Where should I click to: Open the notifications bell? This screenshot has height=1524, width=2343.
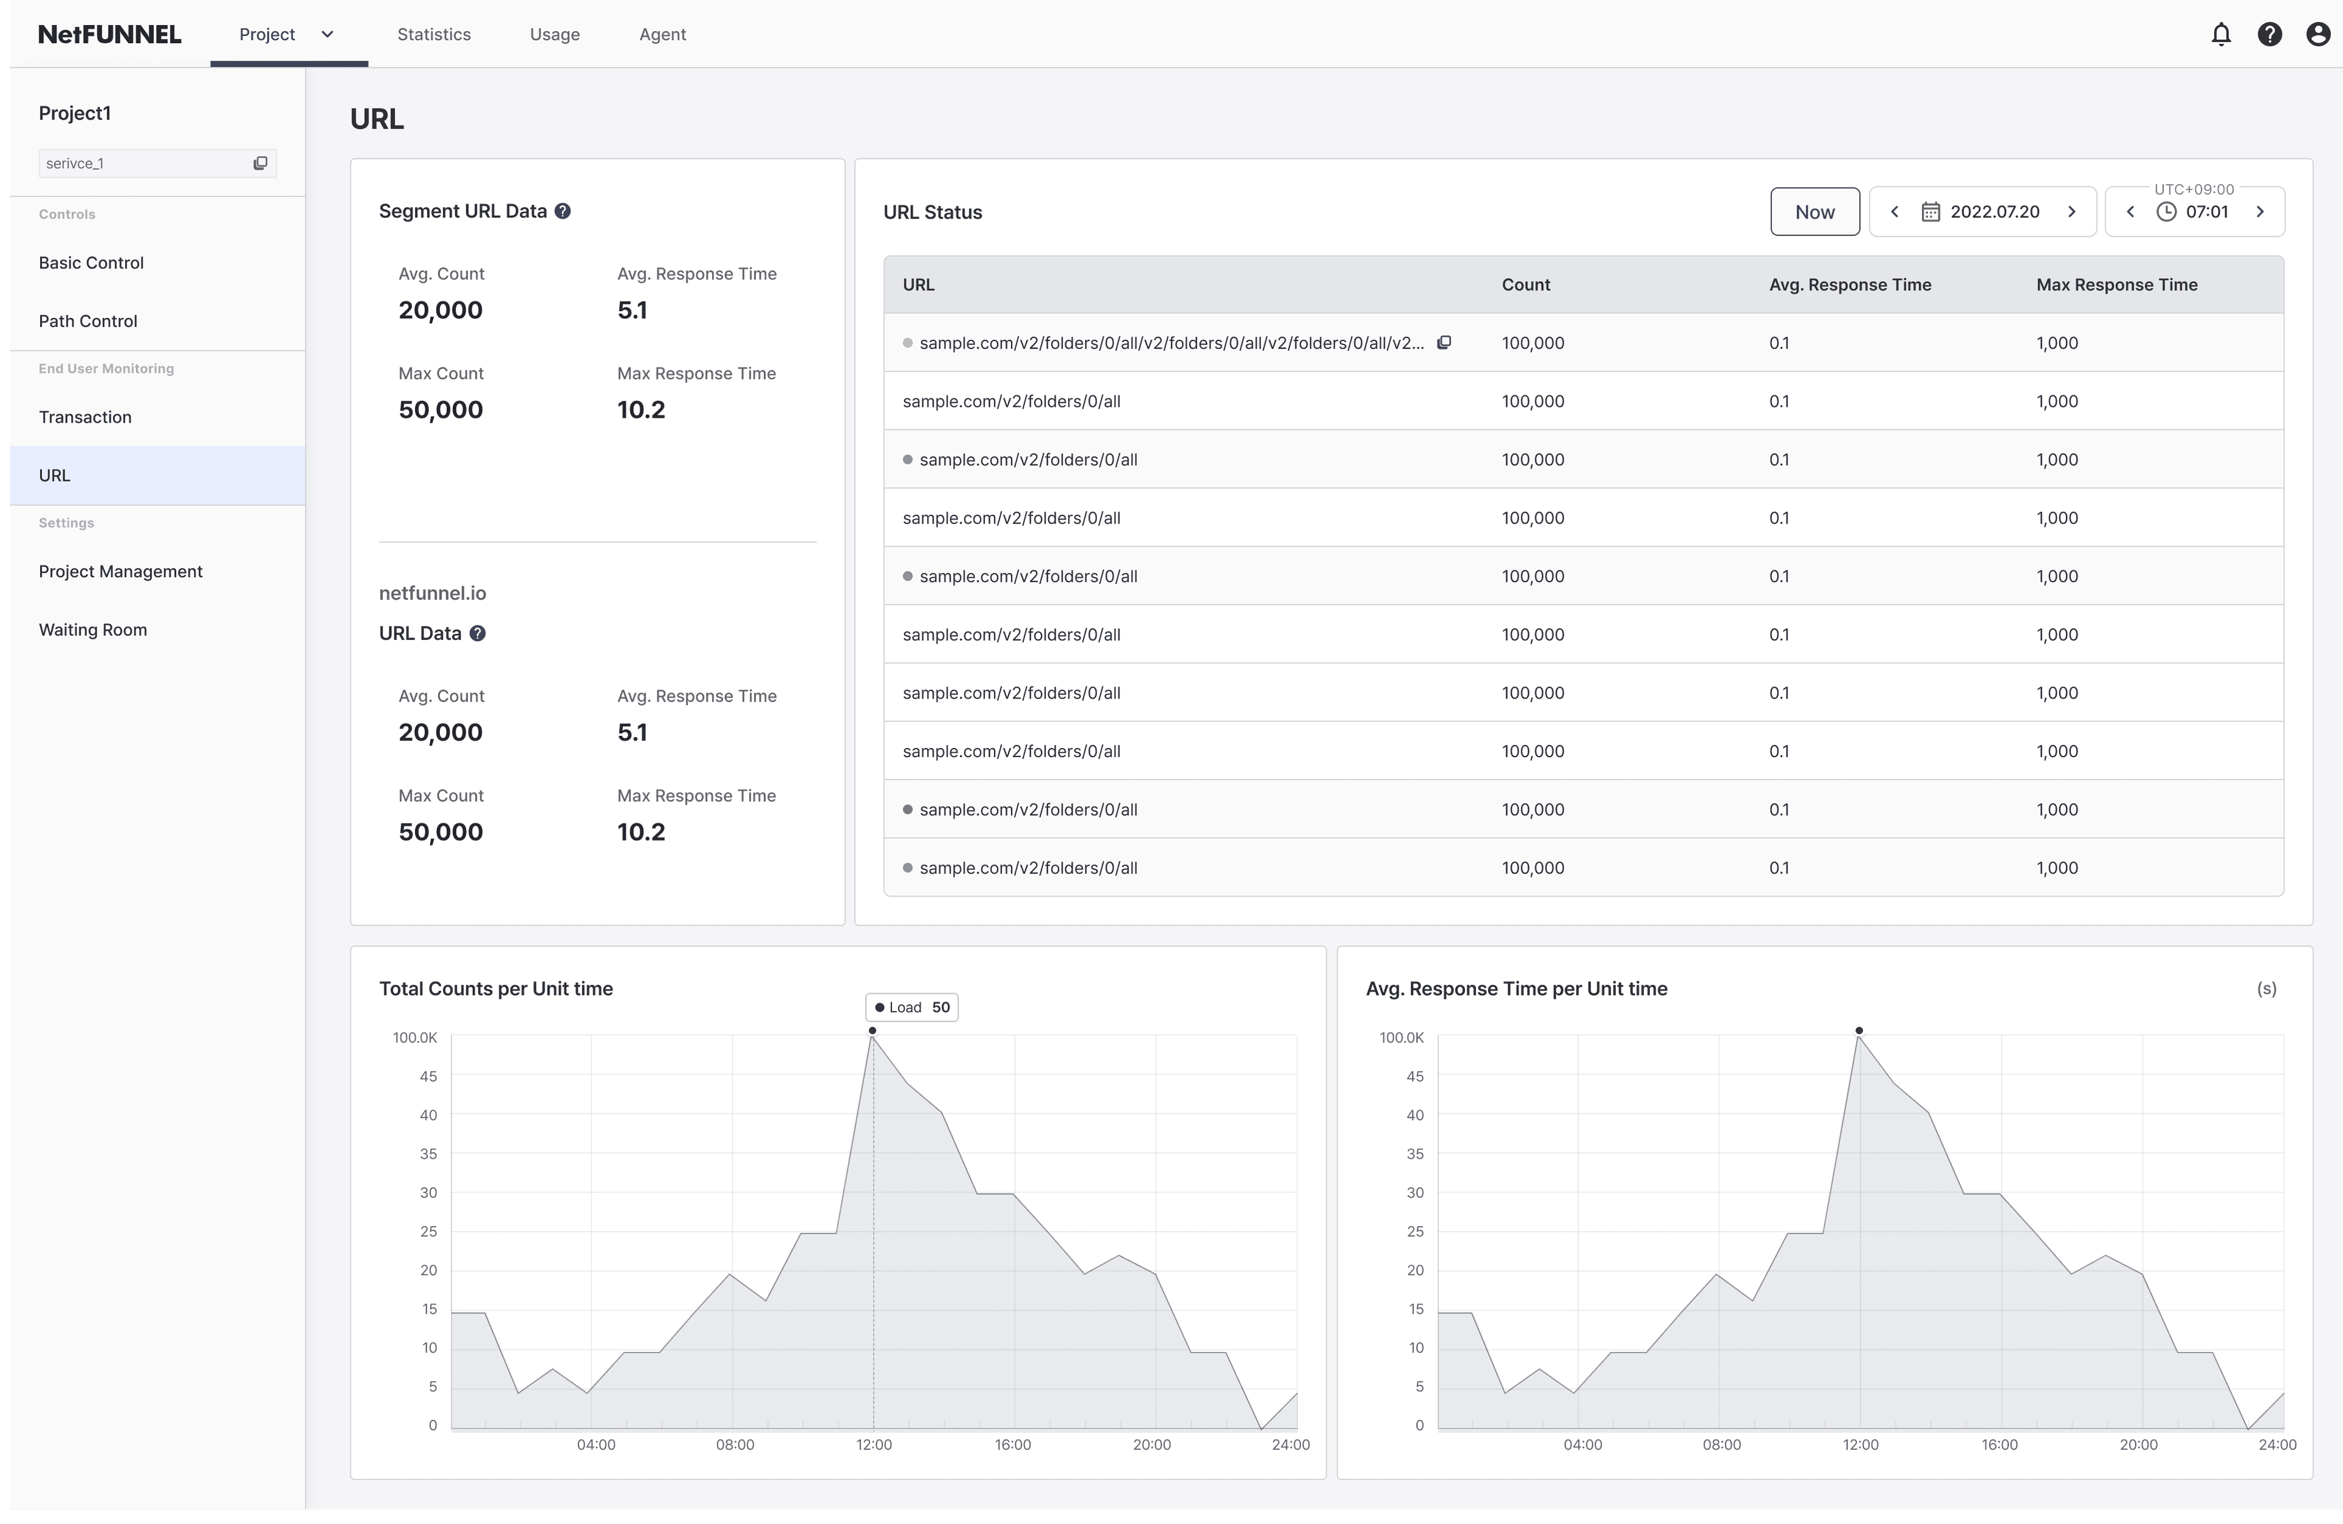[x=2221, y=34]
